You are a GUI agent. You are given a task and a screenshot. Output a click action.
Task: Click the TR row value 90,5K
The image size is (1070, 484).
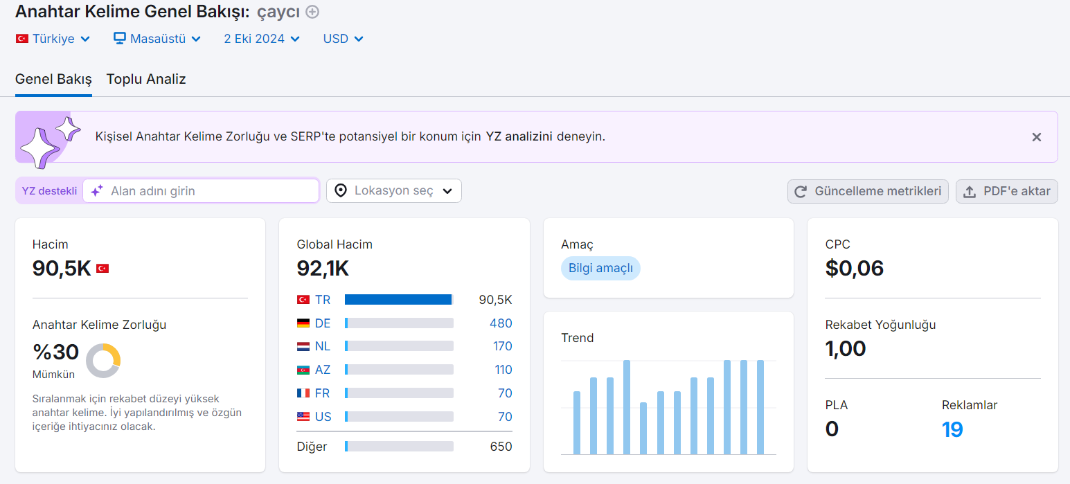[x=495, y=300]
